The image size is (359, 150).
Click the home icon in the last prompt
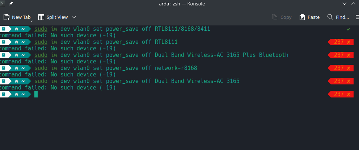pyautogui.click(x=16, y=94)
